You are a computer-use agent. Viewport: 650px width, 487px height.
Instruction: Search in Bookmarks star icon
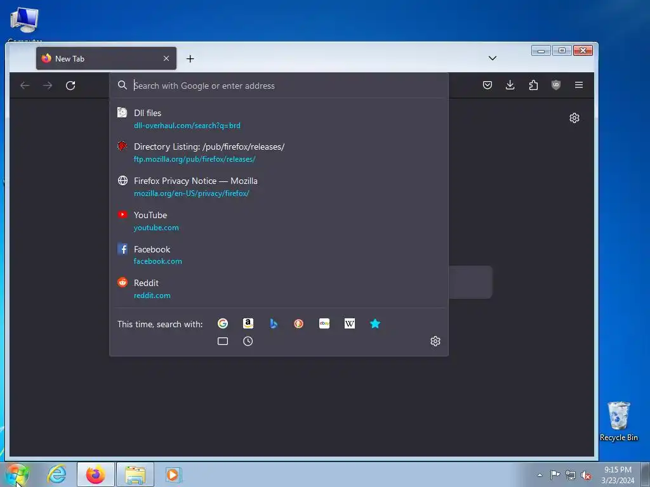click(375, 323)
